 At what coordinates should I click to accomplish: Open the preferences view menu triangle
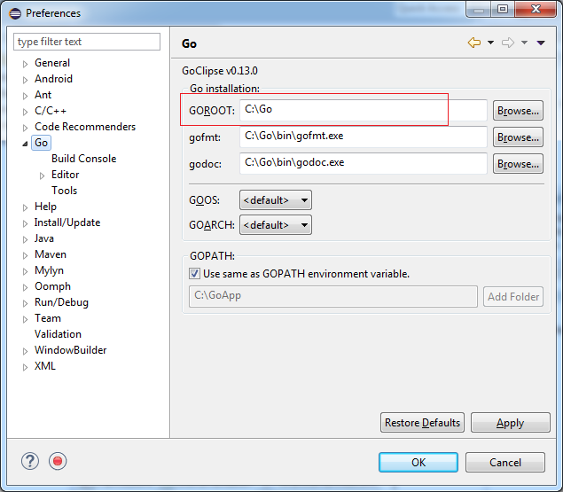[541, 43]
